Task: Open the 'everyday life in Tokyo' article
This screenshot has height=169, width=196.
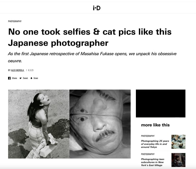Action: (155, 144)
